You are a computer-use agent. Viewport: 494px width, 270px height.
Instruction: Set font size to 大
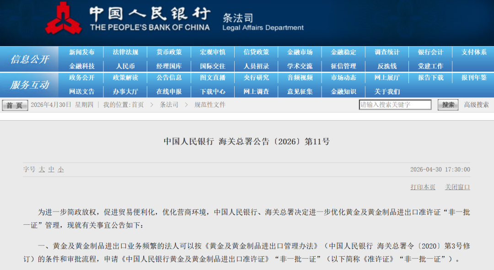pos(42,169)
